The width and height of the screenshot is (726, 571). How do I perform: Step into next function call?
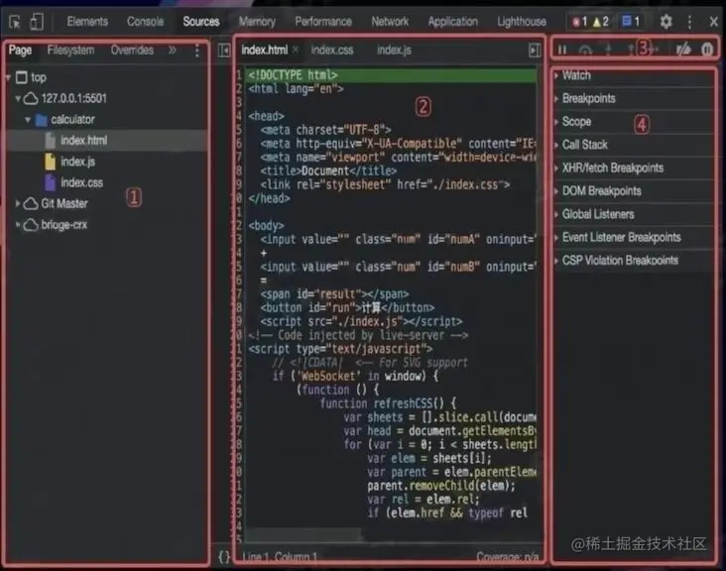tap(608, 50)
